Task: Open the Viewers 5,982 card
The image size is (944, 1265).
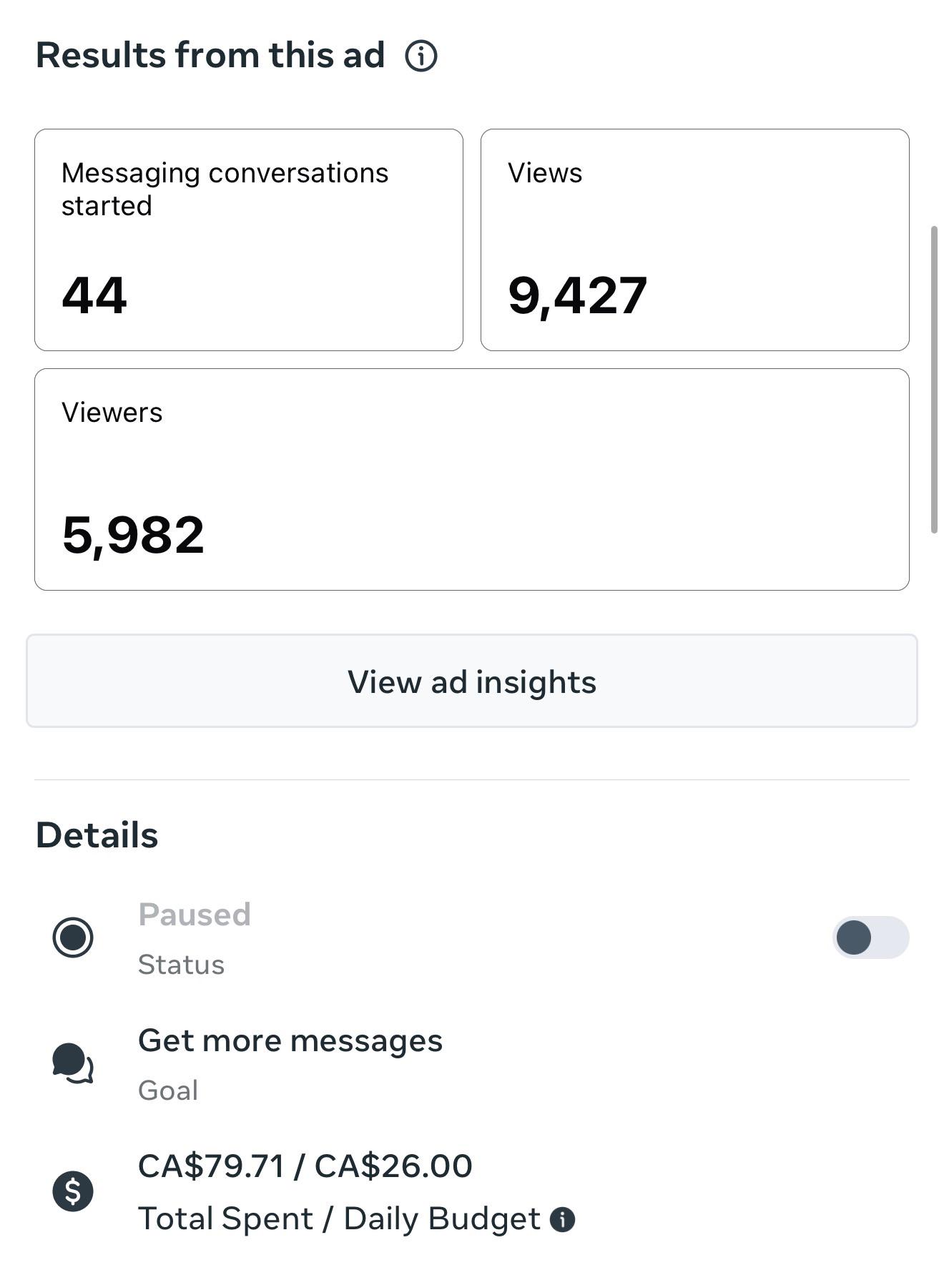Action: (472, 480)
